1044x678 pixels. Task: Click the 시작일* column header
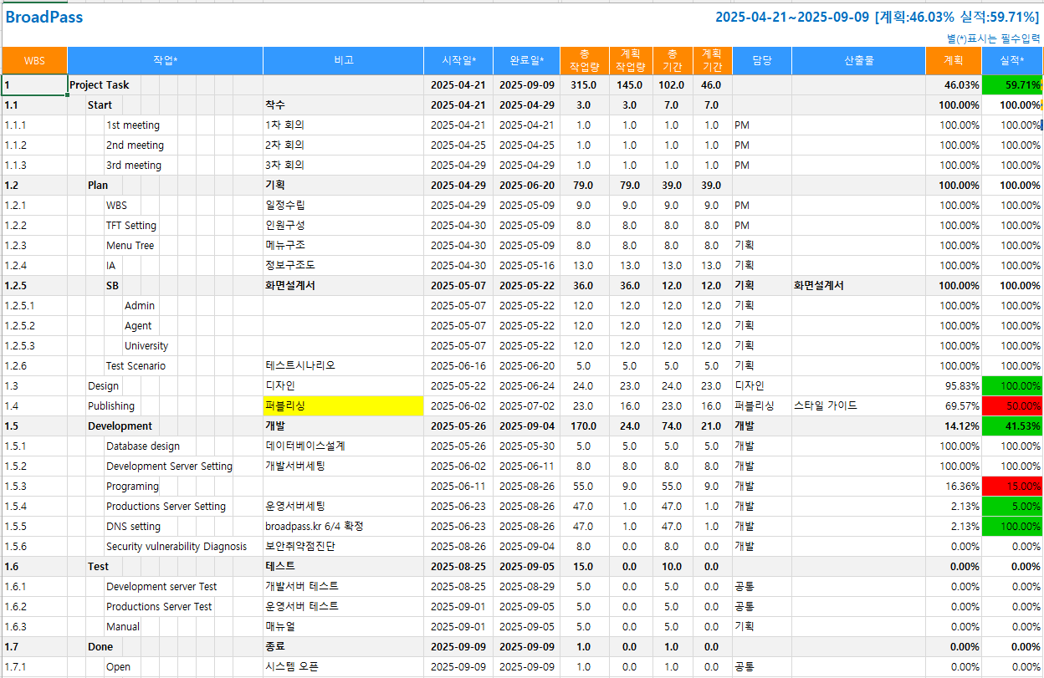[x=458, y=61]
